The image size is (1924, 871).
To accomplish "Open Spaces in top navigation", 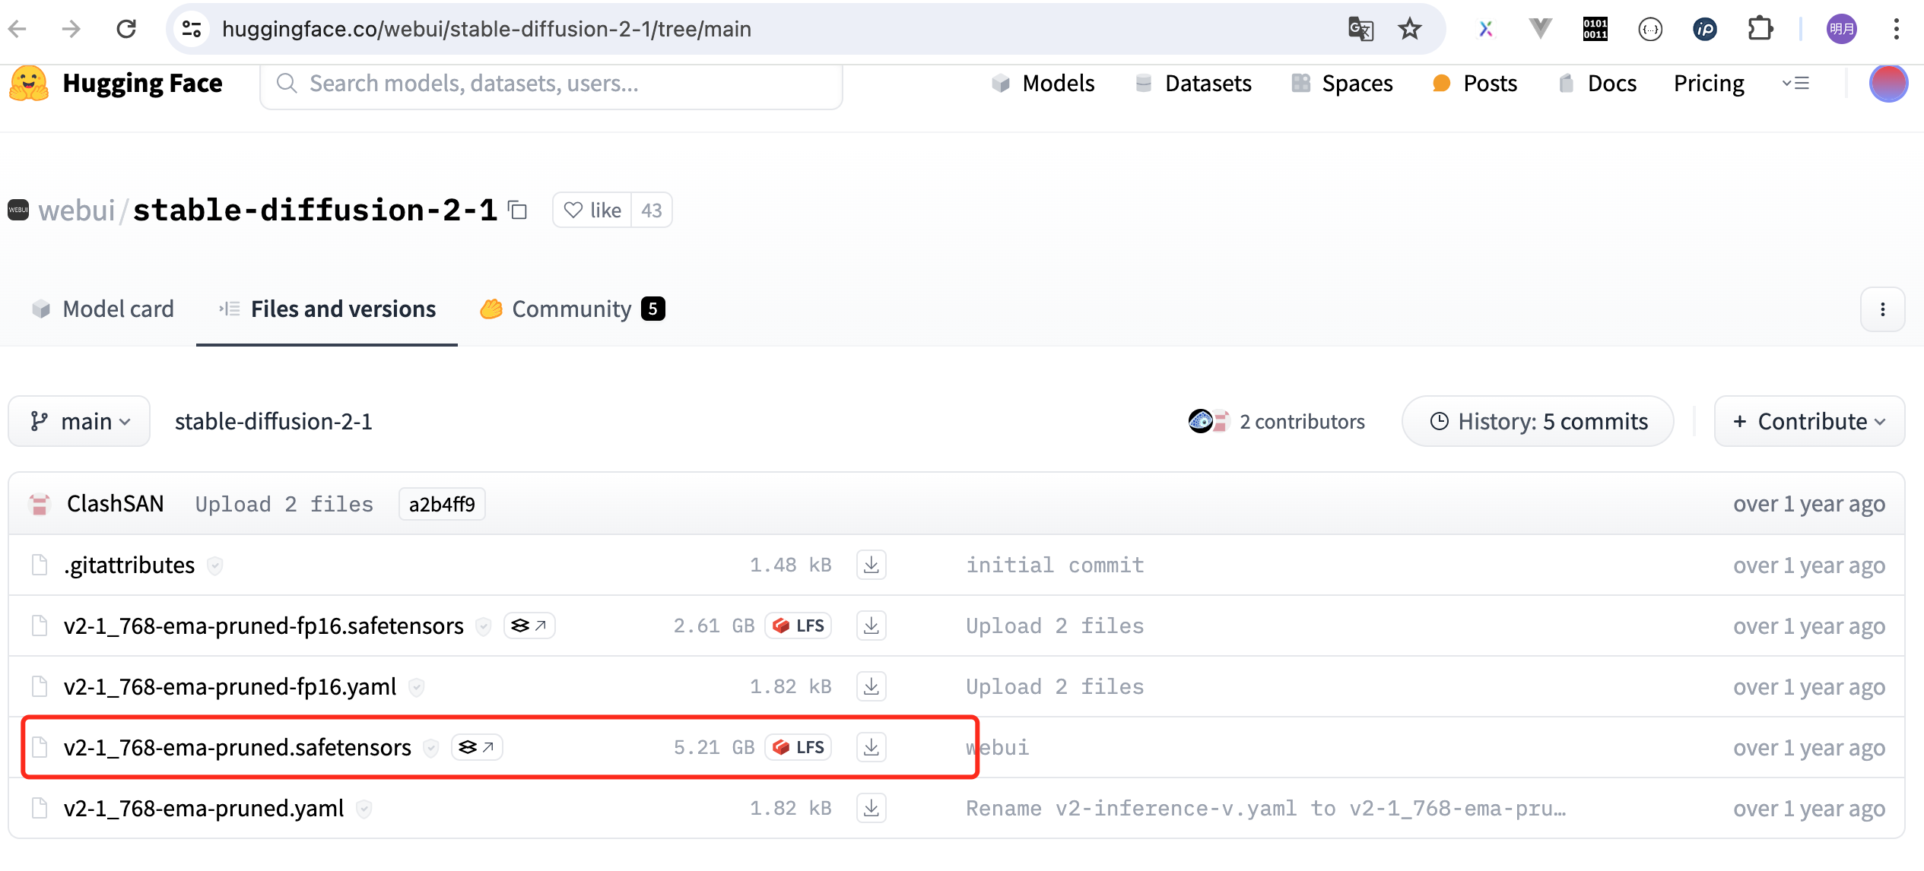I will 1342,83.
